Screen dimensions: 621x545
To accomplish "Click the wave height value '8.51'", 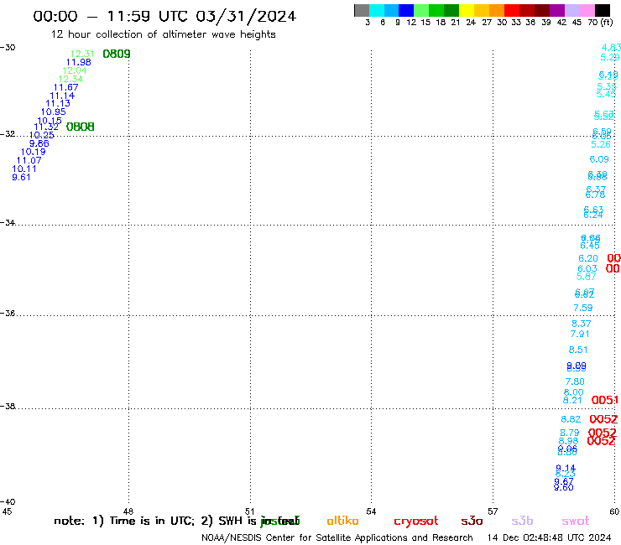I will [578, 350].
